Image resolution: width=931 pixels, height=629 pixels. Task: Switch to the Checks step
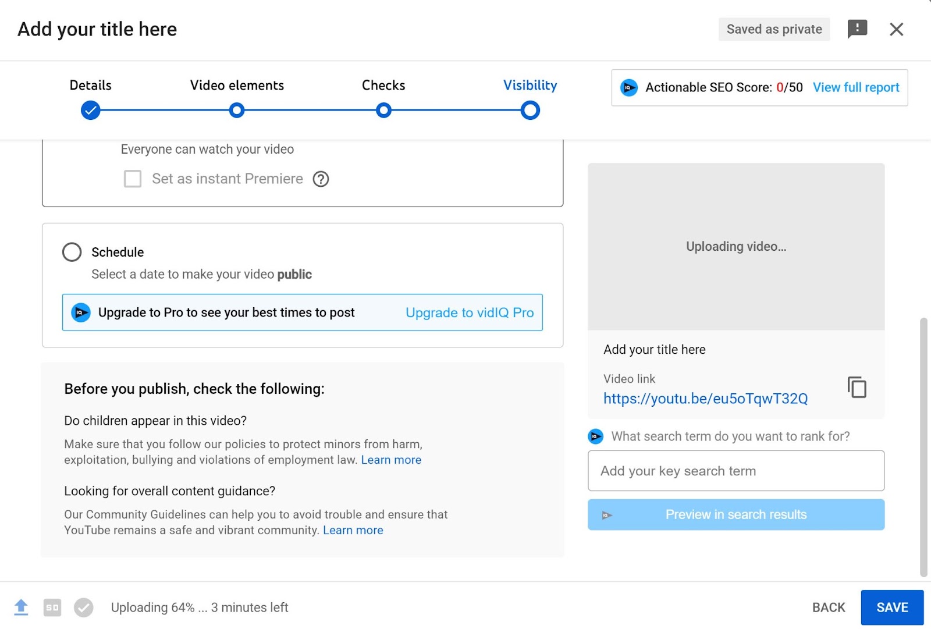383,110
